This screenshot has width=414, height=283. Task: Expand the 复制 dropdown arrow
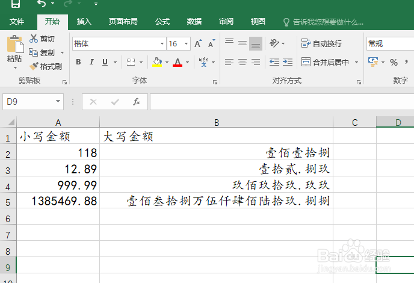pos(63,52)
